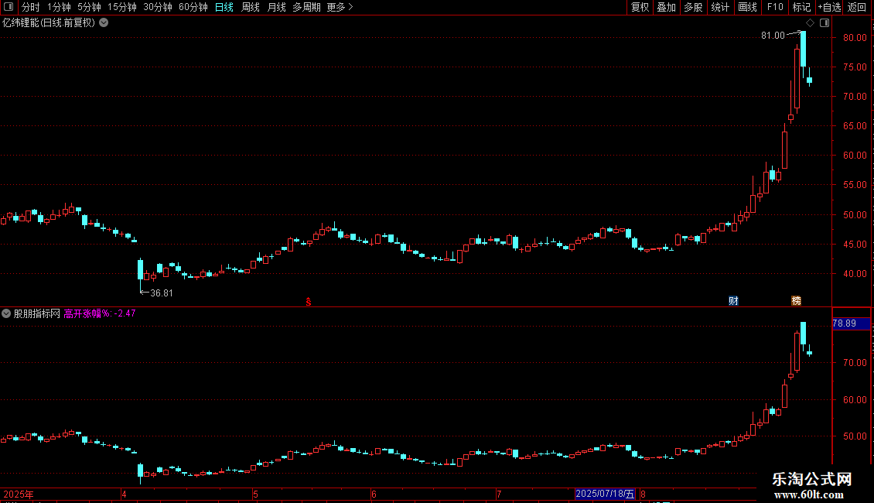Click the 亿纬锂能(日线.前复权) chart title
The image size is (874, 503).
49,23
